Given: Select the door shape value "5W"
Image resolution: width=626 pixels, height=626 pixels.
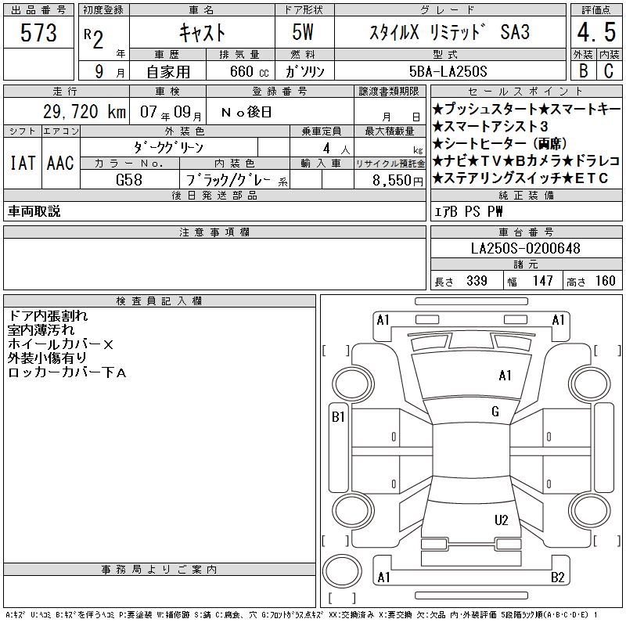Looking at the screenshot, I should [x=303, y=32].
